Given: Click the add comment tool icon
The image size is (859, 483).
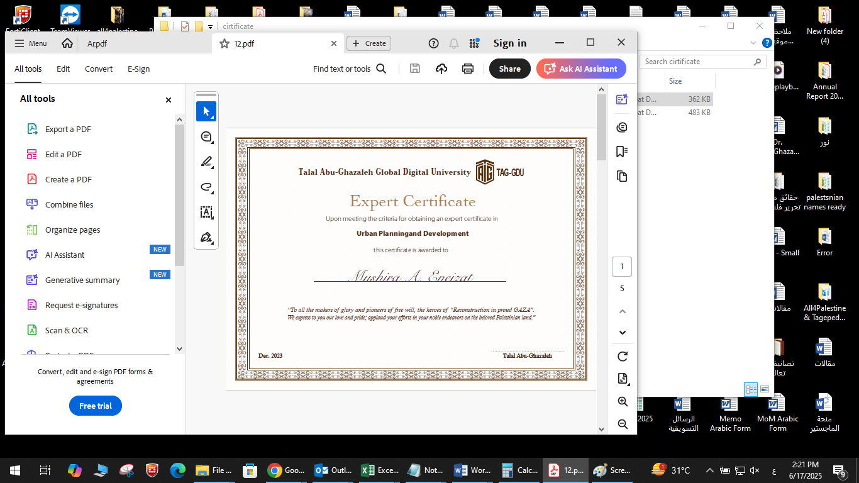Looking at the screenshot, I should click(206, 136).
